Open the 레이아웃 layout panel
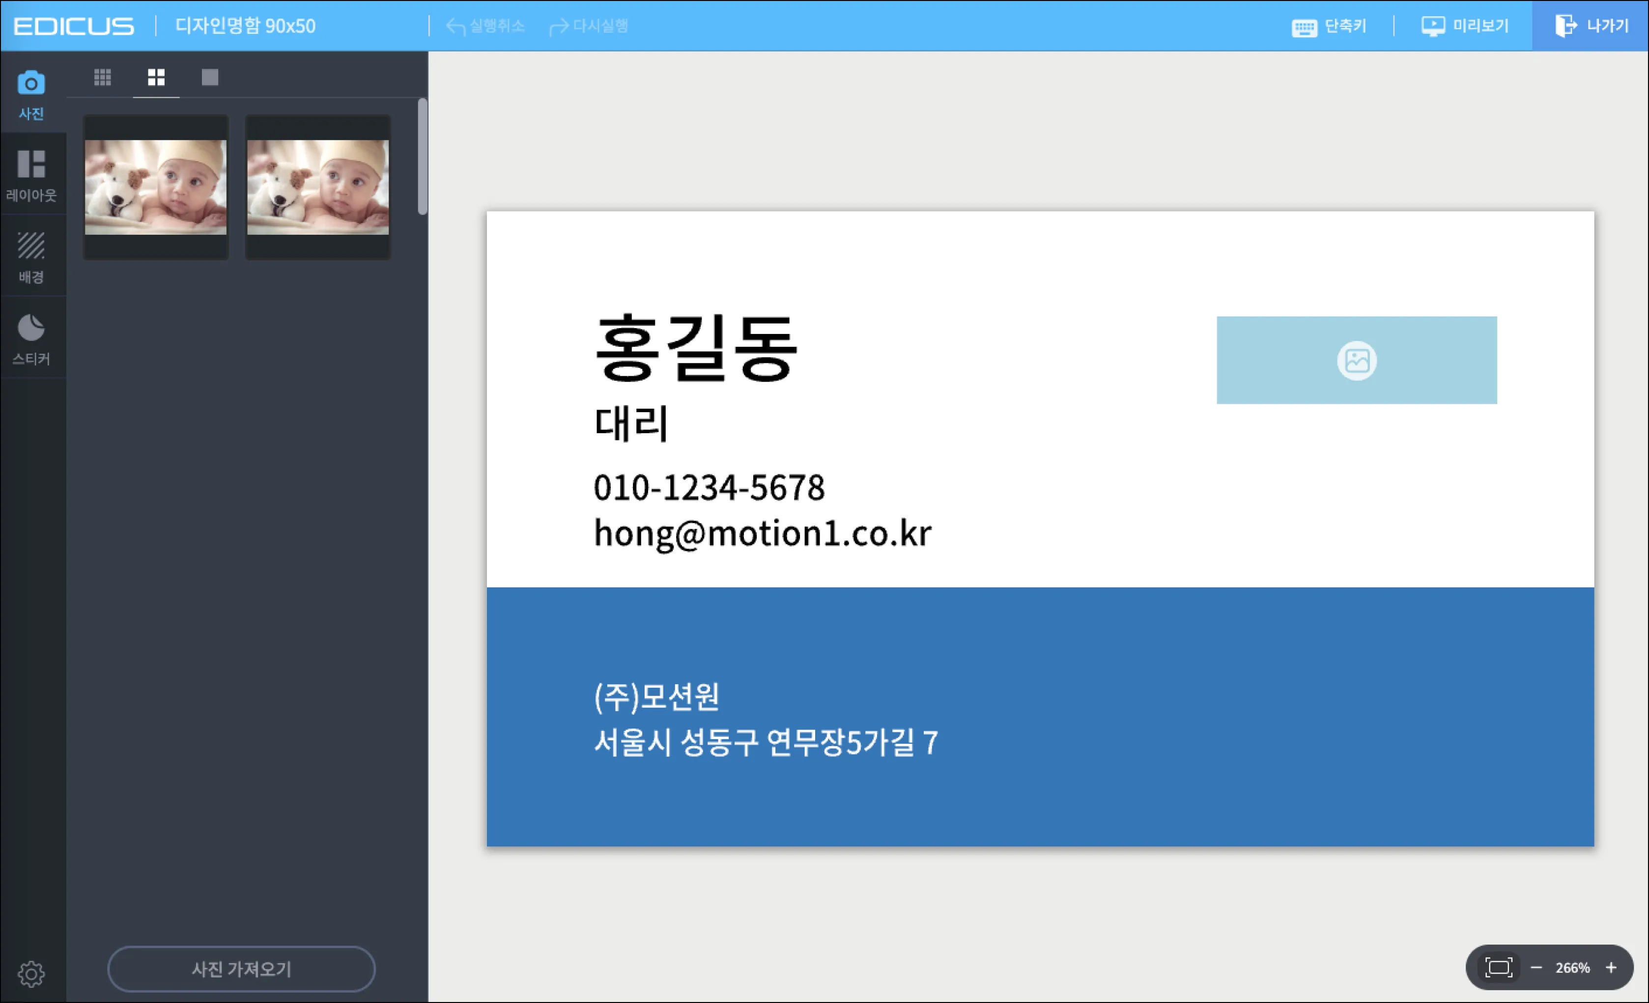The height and width of the screenshot is (1003, 1649). pyautogui.click(x=31, y=175)
